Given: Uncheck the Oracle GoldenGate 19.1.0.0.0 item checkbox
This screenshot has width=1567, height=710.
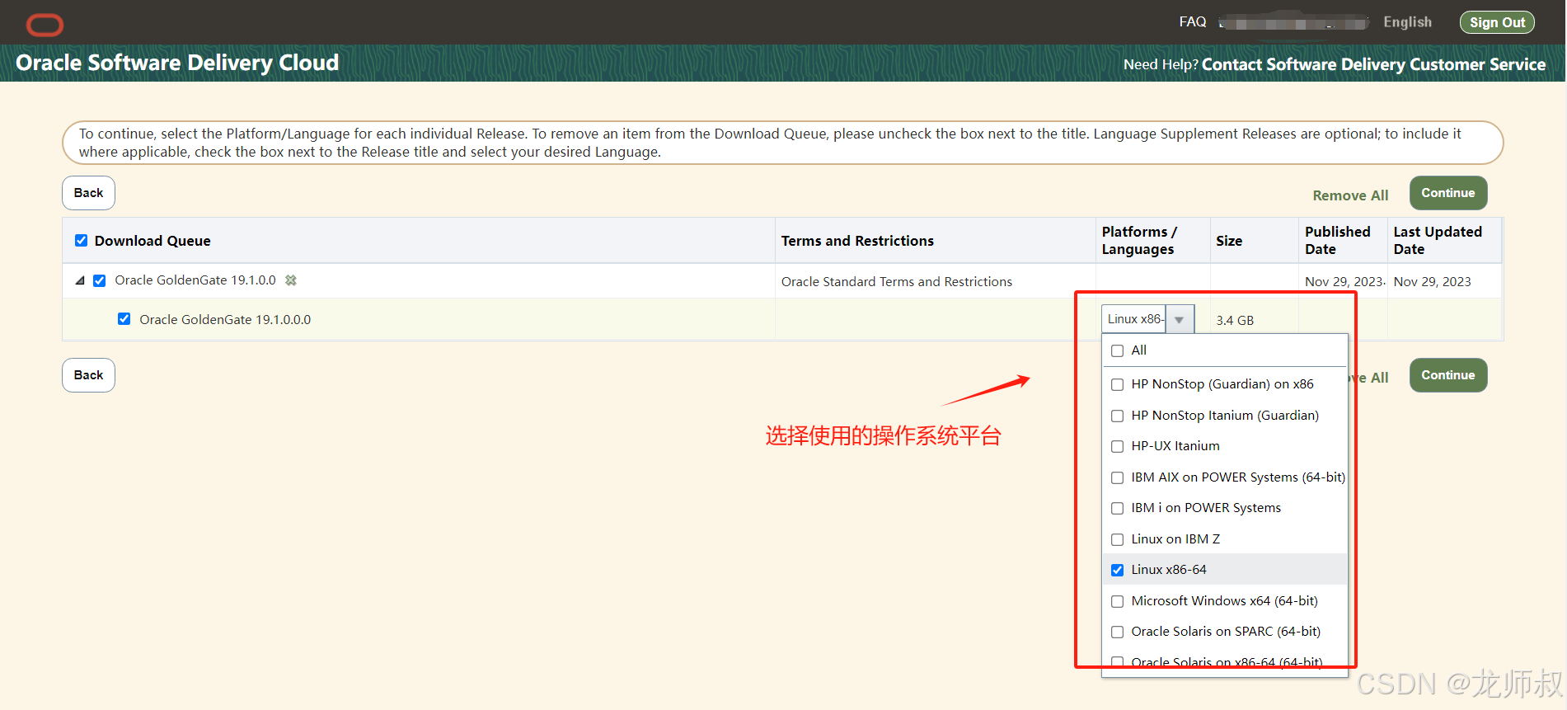Looking at the screenshot, I should [x=124, y=319].
